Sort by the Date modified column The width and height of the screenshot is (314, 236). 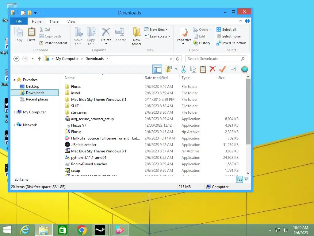point(161,78)
